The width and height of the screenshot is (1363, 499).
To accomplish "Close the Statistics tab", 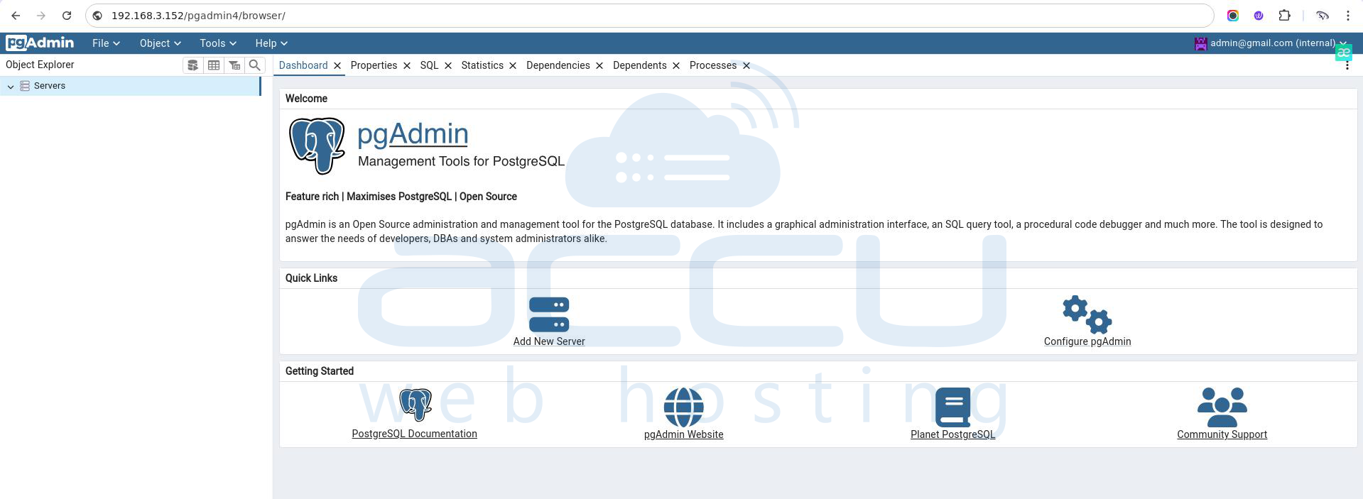I will click(513, 65).
